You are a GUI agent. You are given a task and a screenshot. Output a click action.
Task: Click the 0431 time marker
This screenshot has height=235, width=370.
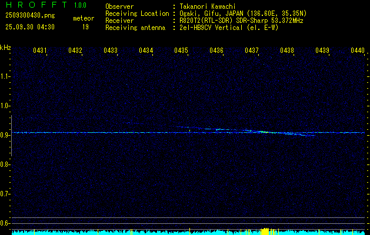[40, 51]
